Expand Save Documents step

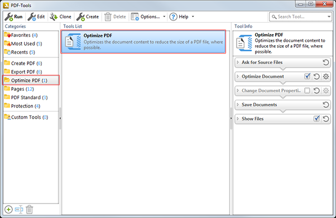(238, 105)
